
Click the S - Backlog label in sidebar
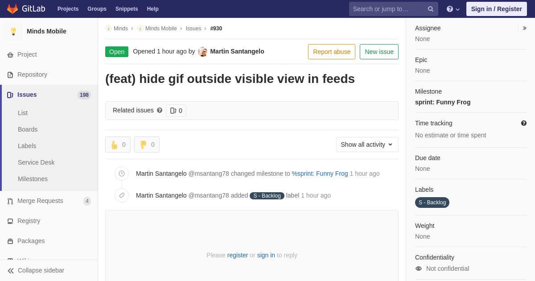pyautogui.click(x=432, y=202)
